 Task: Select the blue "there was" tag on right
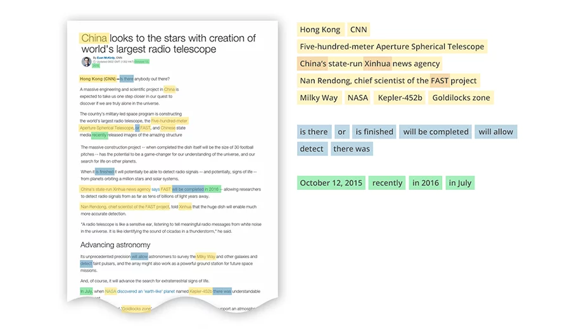(352, 149)
